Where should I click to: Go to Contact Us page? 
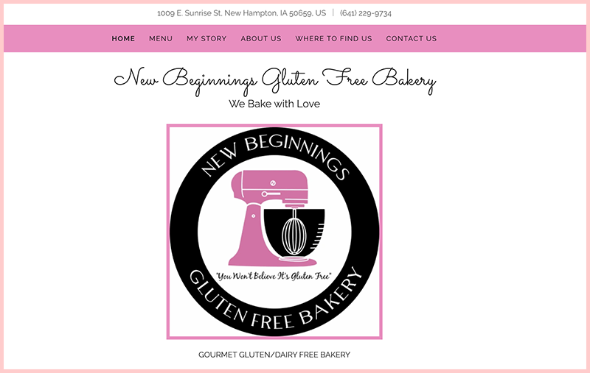(412, 39)
